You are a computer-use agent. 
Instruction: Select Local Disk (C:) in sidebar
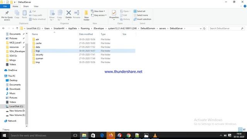point(16,107)
